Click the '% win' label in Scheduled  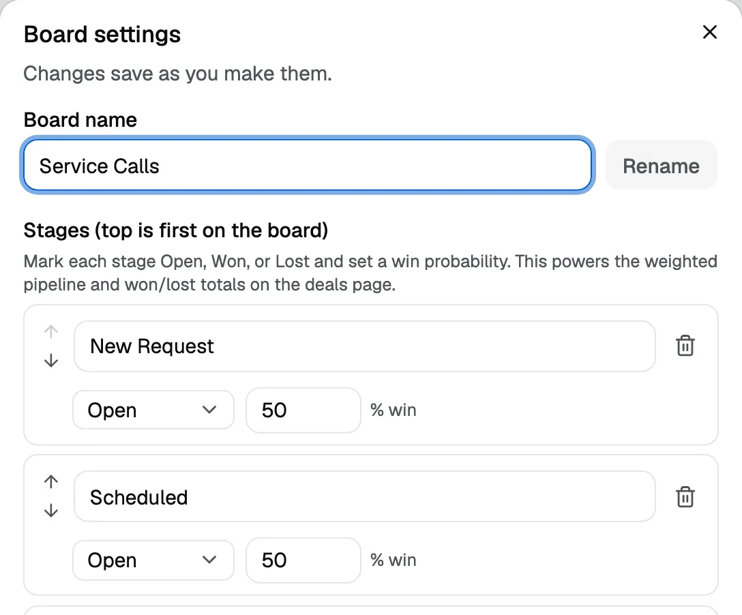coord(394,560)
